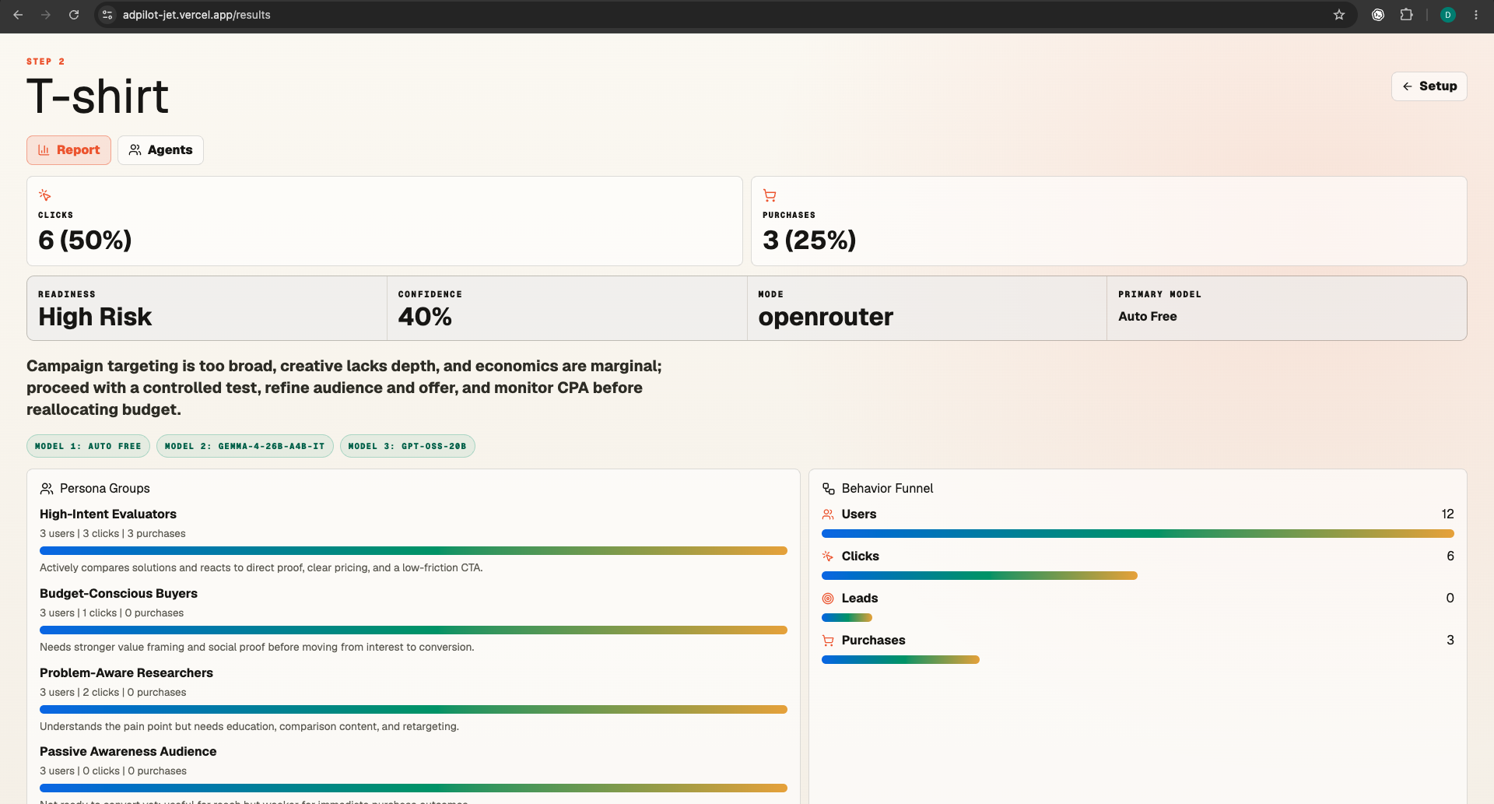Click the Confidence '40%' value
Viewport: 1494px width, 804px height.
(x=425, y=317)
